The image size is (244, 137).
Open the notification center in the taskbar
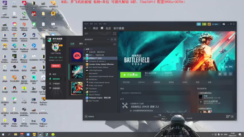(240, 135)
